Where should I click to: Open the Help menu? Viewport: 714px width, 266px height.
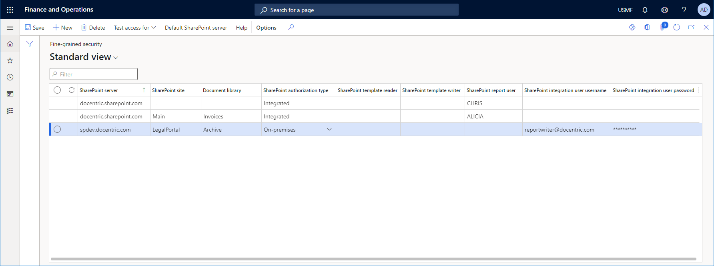[241, 28]
